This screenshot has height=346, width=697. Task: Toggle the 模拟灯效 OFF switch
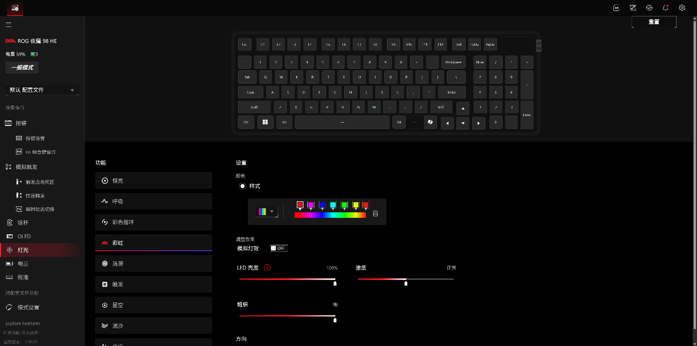(279, 249)
